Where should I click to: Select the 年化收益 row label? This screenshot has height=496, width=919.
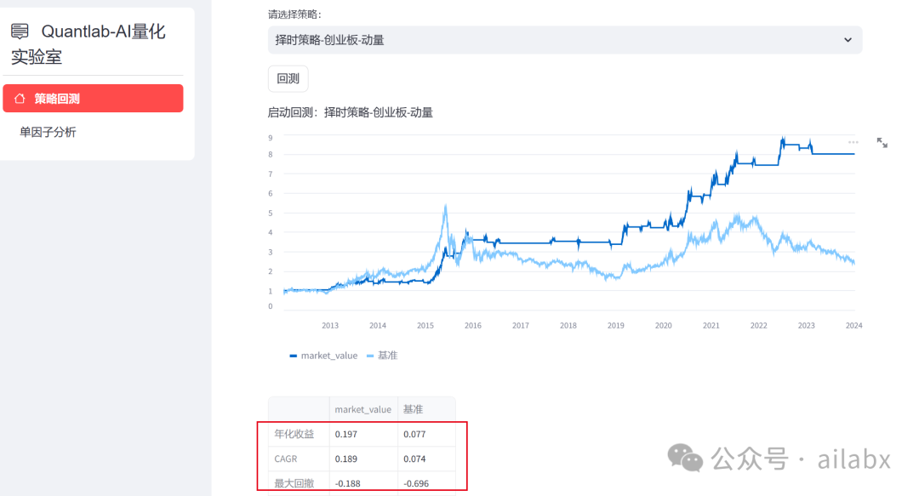[x=294, y=434]
